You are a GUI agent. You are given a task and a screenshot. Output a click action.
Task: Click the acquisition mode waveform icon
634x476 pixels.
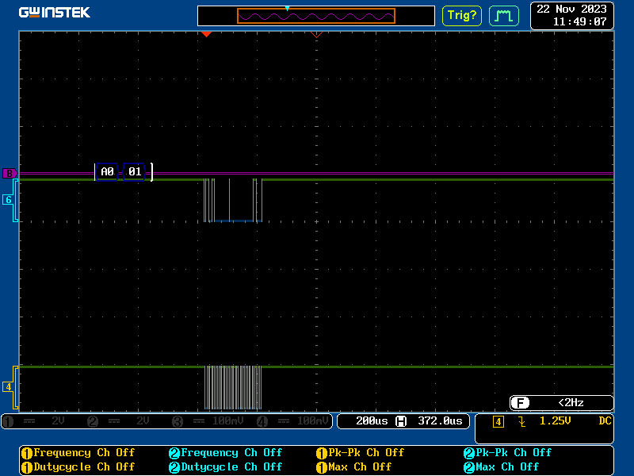click(504, 16)
